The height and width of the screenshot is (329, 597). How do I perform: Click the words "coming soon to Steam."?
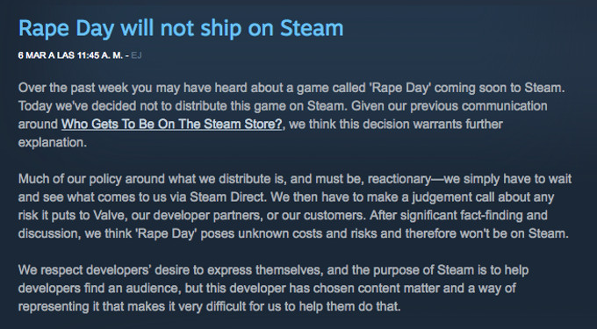click(x=500, y=88)
